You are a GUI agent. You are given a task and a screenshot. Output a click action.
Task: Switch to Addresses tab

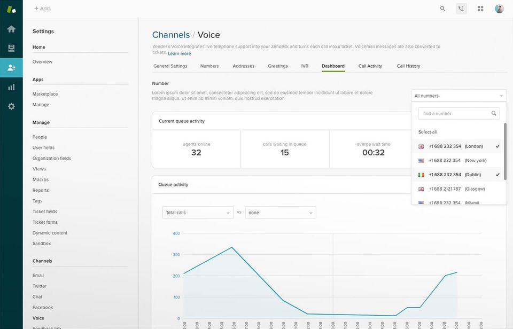(244, 66)
